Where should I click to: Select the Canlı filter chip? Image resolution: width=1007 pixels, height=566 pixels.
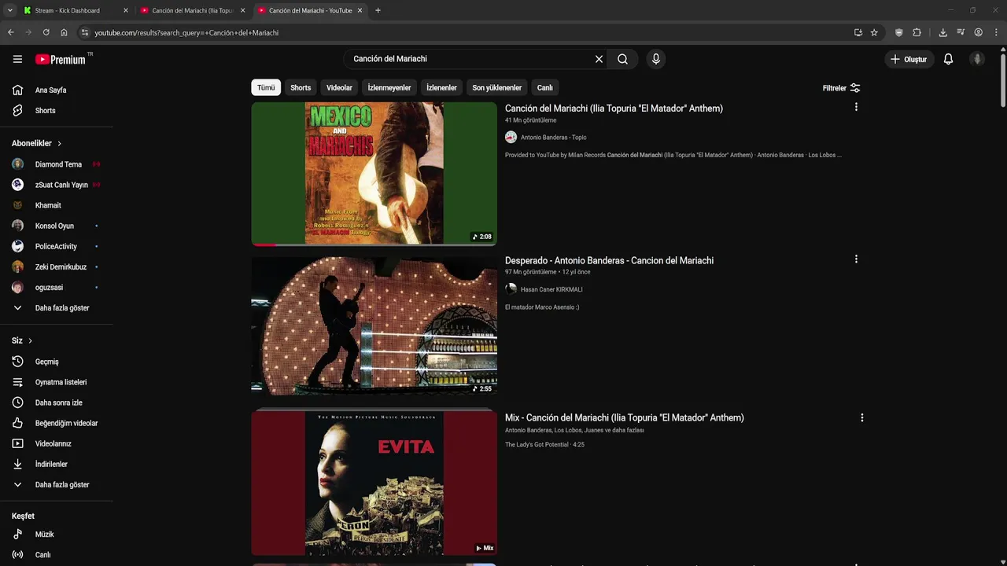point(544,87)
